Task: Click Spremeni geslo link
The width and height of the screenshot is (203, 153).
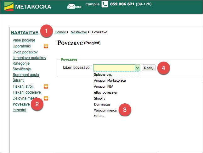Action: [25, 75]
